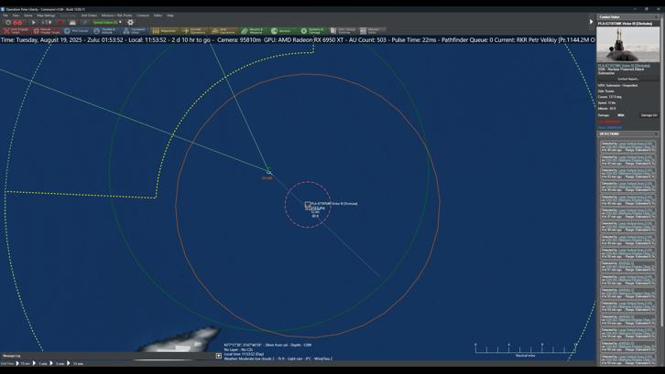
Task: Click the Damage DH button
Action: point(649,115)
